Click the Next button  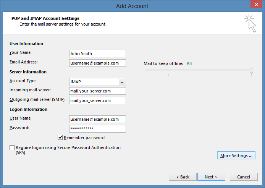[x=211, y=177]
